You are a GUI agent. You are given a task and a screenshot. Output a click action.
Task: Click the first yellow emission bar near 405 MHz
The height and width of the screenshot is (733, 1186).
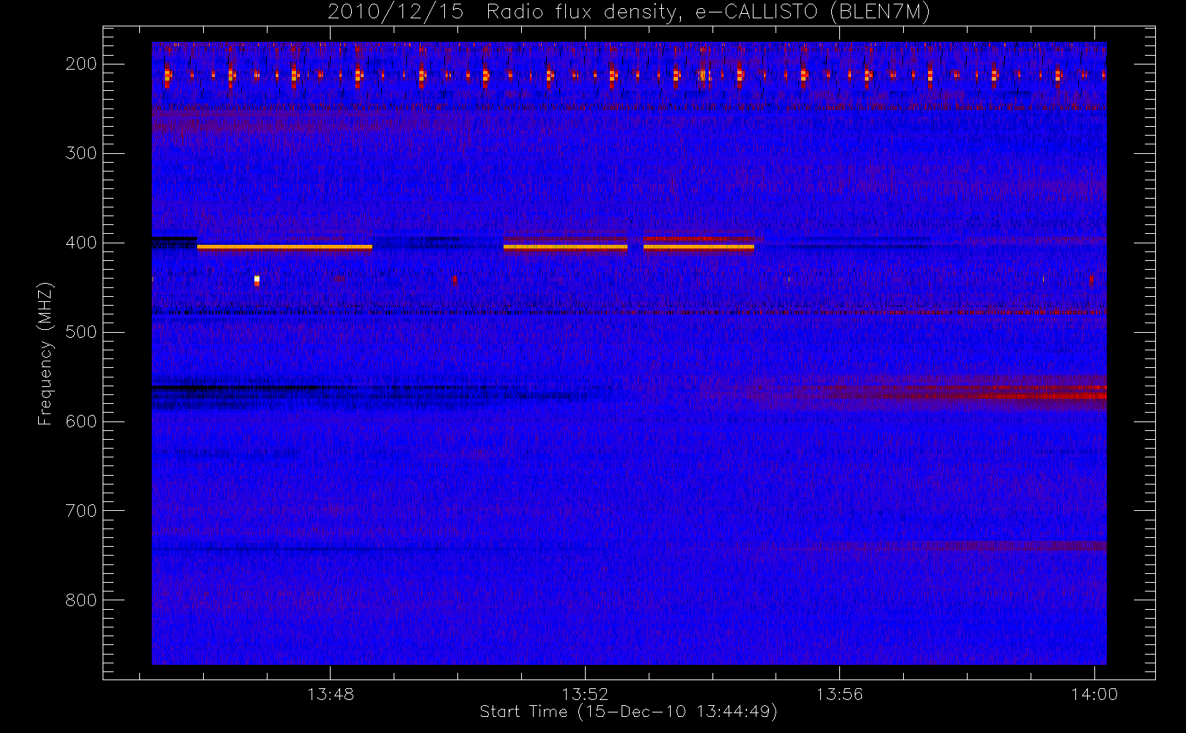click(x=284, y=247)
